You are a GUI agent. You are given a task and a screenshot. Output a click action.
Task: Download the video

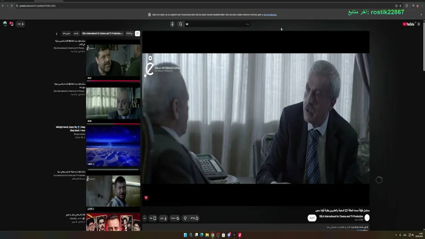tap(164, 218)
